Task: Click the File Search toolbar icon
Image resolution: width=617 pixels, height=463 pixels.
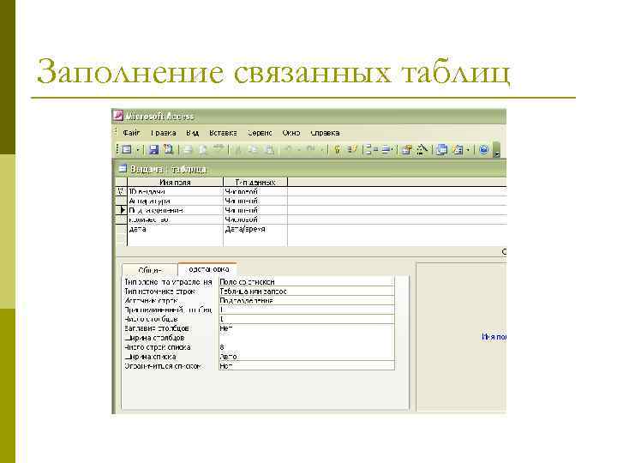Action: [169, 149]
